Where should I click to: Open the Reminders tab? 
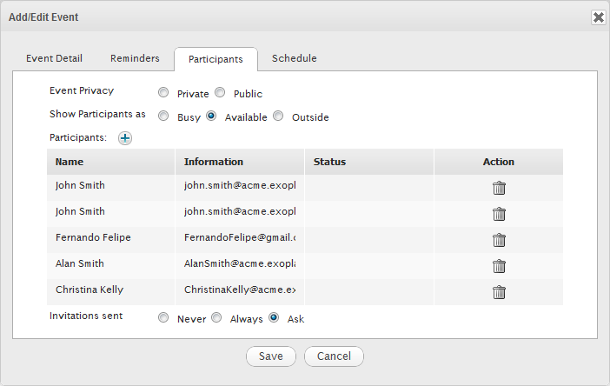[135, 59]
